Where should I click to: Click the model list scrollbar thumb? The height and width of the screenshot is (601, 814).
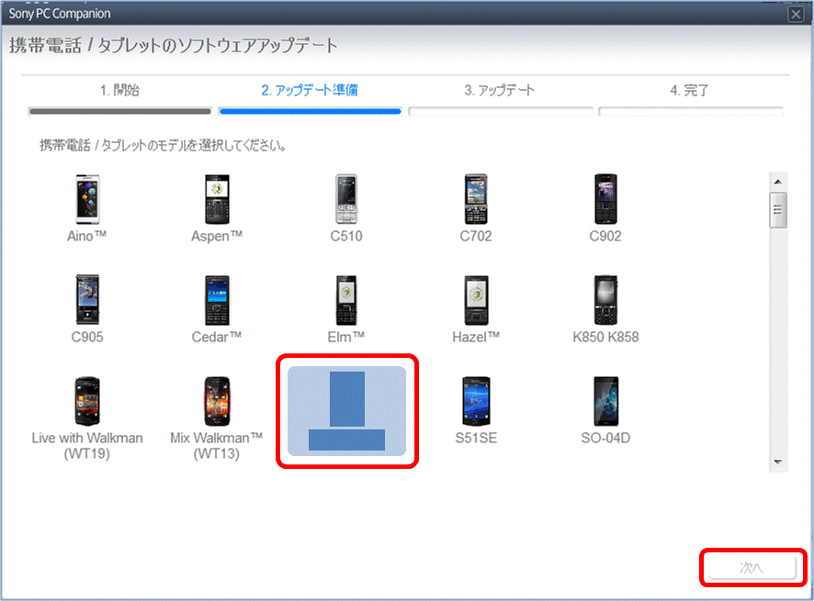point(777,210)
